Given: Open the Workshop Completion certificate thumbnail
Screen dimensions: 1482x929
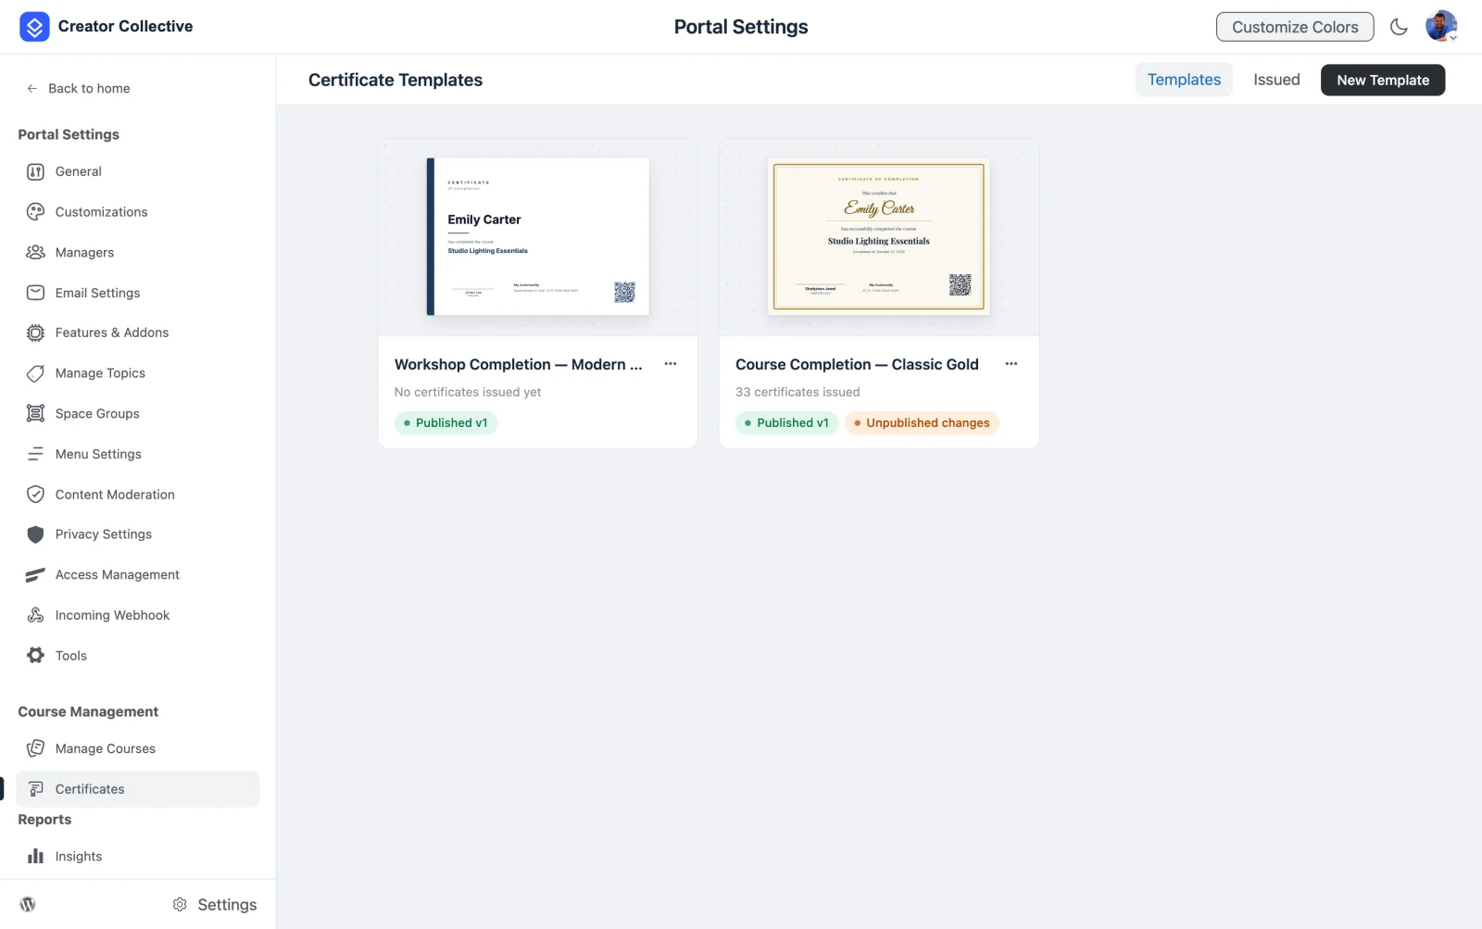Looking at the screenshot, I should (538, 237).
